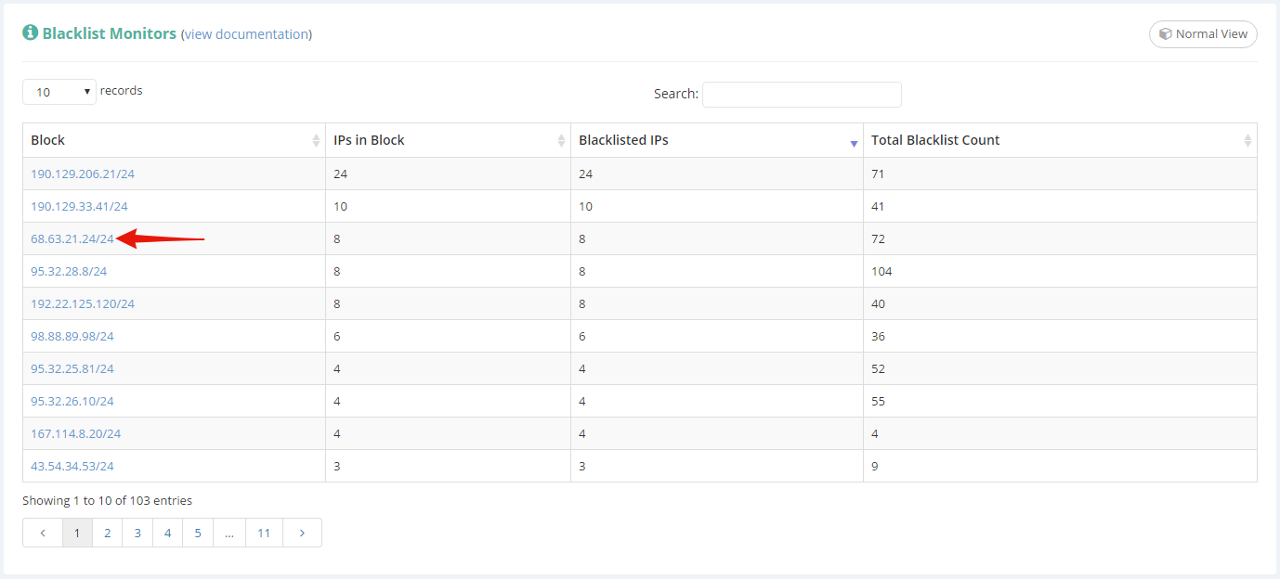Select page 5 in pagination
The width and height of the screenshot is (1280, 579).
click(198, 533)
